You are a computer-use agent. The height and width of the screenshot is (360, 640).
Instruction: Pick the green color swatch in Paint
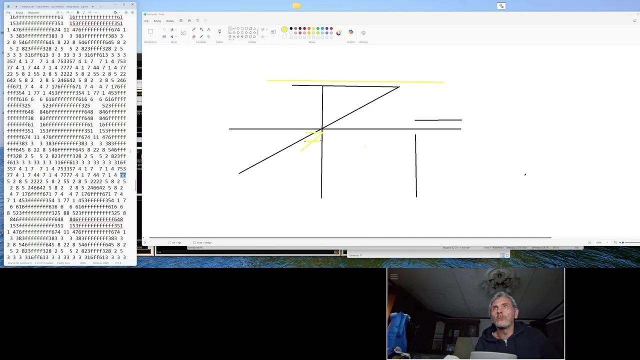318,28
